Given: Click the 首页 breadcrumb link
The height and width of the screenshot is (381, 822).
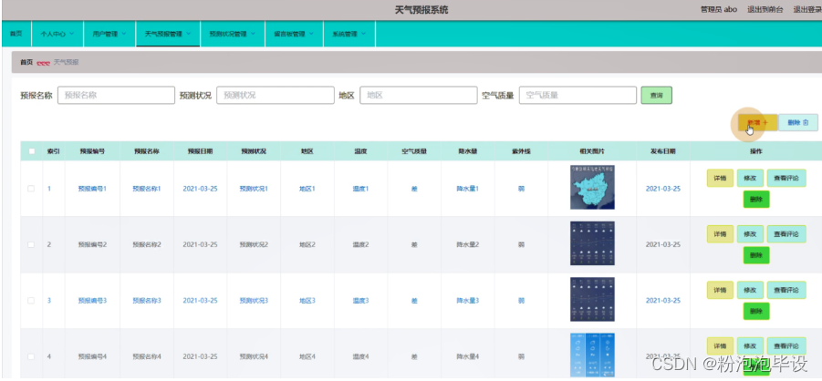Looking at the screenshot, I should [x=26, y=62].
